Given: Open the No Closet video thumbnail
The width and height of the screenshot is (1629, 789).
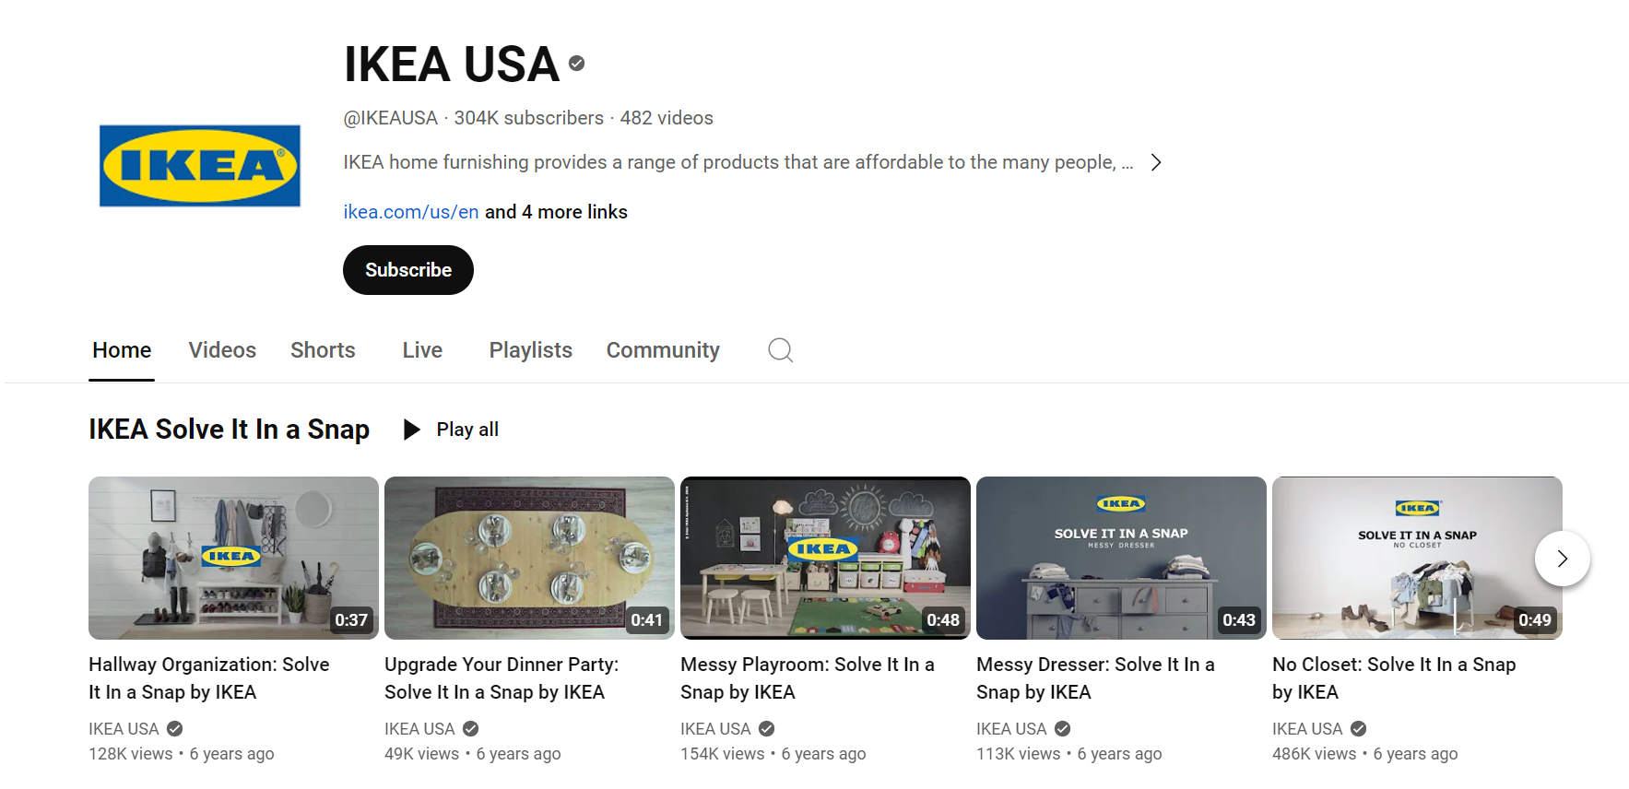Looking at the screenshot, I should tap(1417, 558).
